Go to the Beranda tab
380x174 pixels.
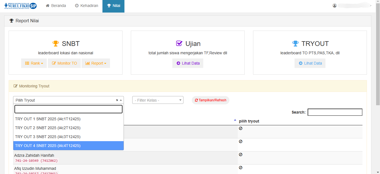pos(56,6)
